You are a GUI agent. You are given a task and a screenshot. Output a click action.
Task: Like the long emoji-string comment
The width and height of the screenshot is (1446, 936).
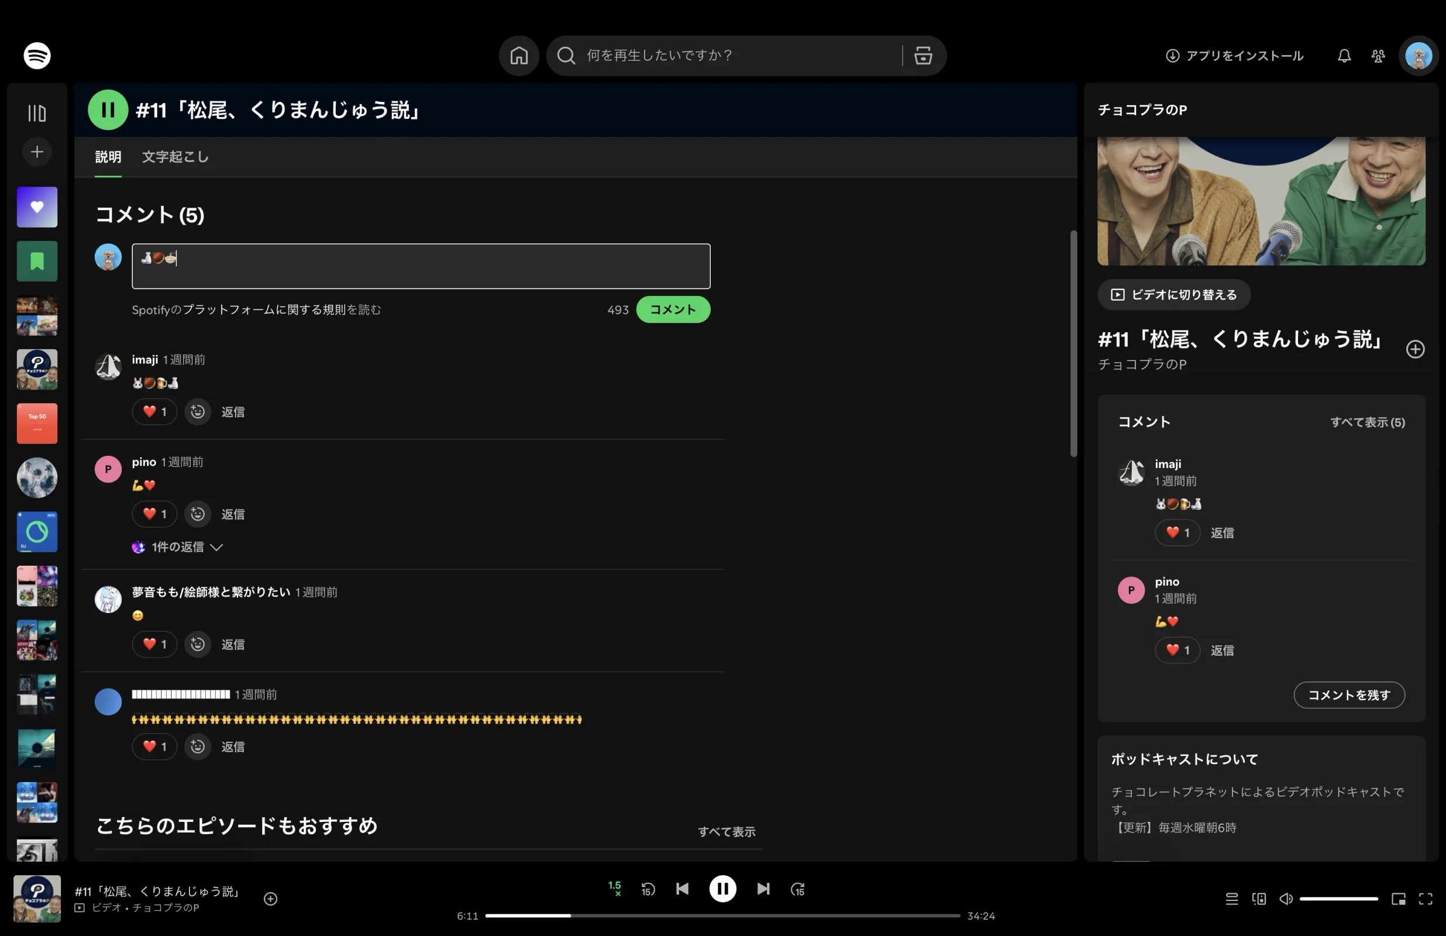click(x=154, y=746)
